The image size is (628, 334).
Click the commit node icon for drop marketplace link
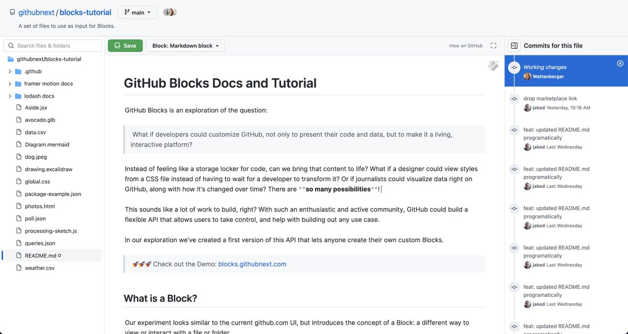514,98
